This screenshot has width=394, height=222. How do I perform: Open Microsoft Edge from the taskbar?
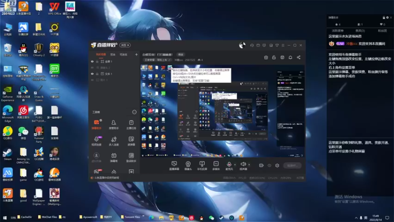pyautogui.click(x=151, y=218)
